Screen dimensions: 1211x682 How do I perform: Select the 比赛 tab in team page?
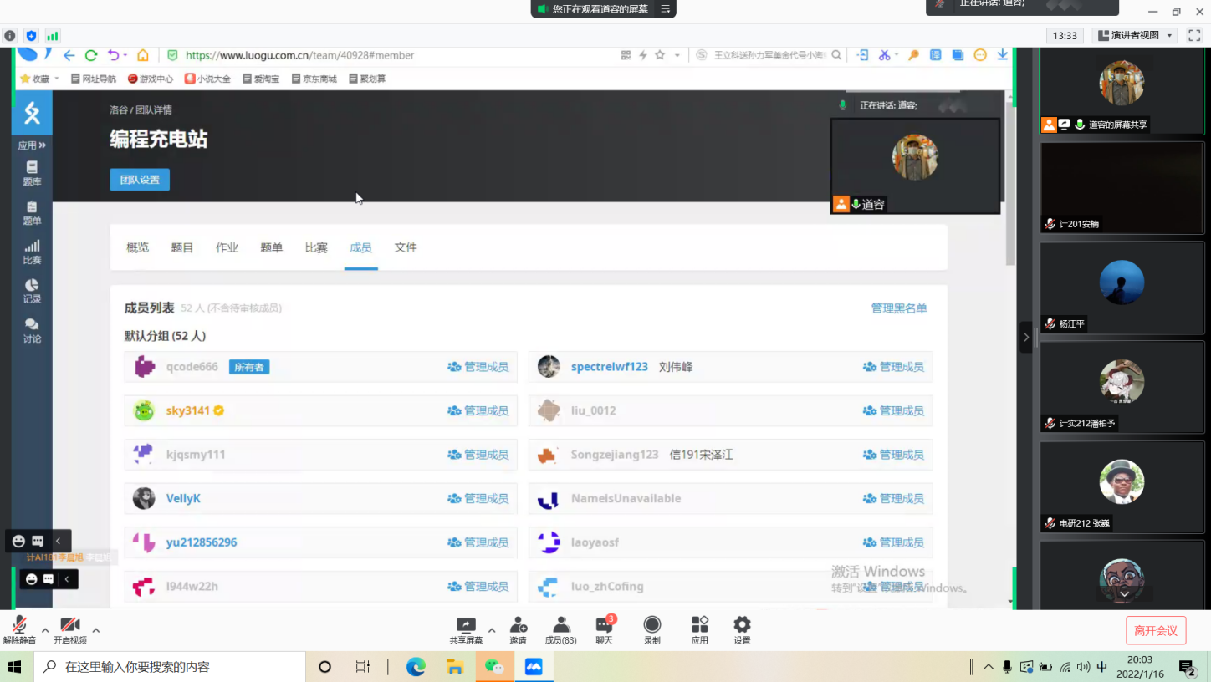(x=316, y=247)
